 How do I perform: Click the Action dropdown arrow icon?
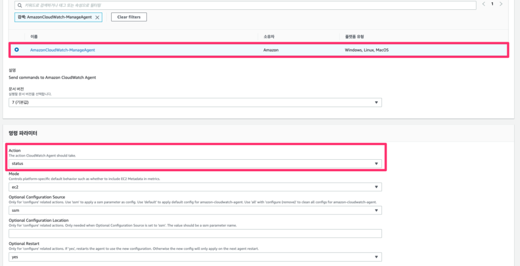click(x=376, y=164)
